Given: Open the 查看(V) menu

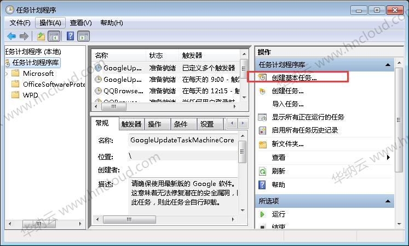Looking at the screenshot, I should 80,23.
